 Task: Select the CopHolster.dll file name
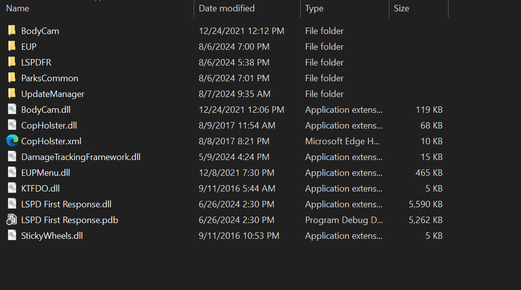(x=49, y=126)
